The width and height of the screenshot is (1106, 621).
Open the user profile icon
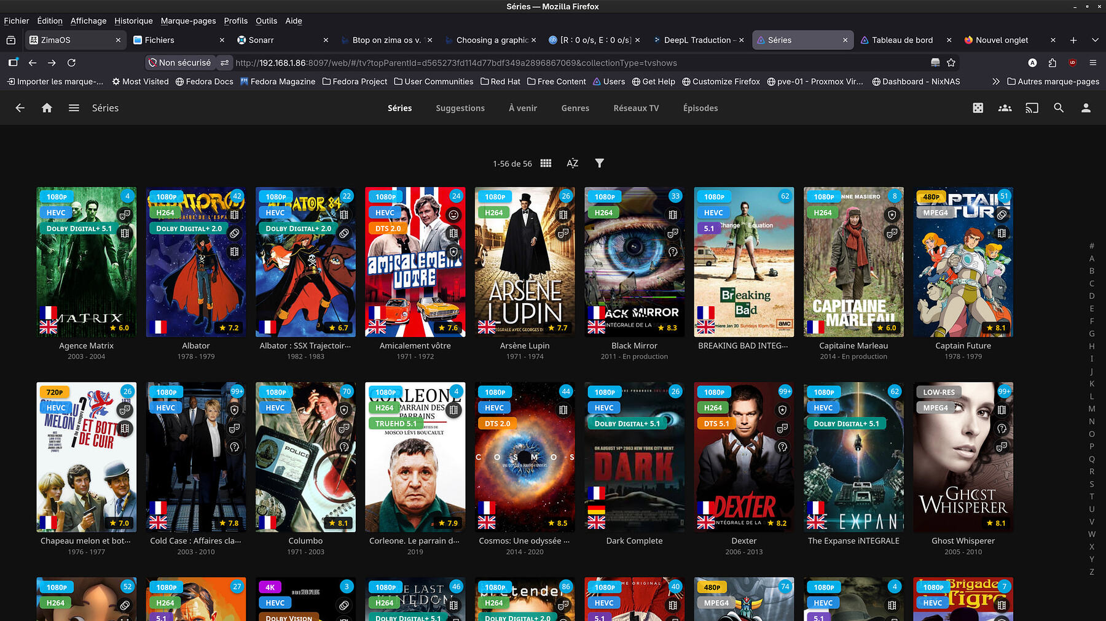pyautogui.click(x=1086, y=108)
